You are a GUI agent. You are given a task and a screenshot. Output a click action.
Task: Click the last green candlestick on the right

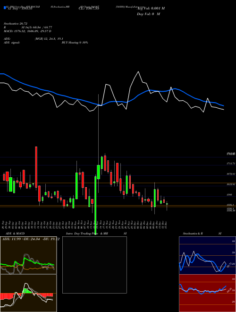(167, 204)
